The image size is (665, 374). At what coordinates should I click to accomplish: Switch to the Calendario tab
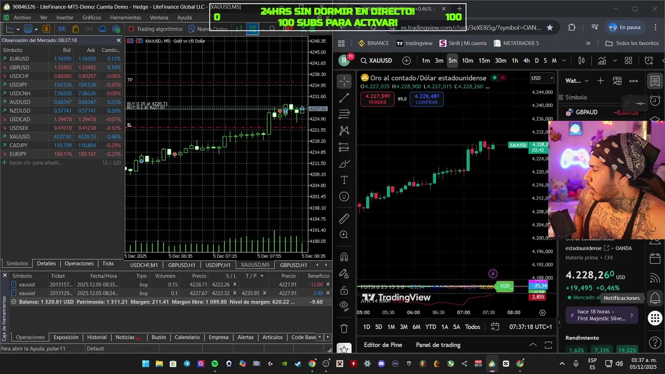[x=187, y=337]
